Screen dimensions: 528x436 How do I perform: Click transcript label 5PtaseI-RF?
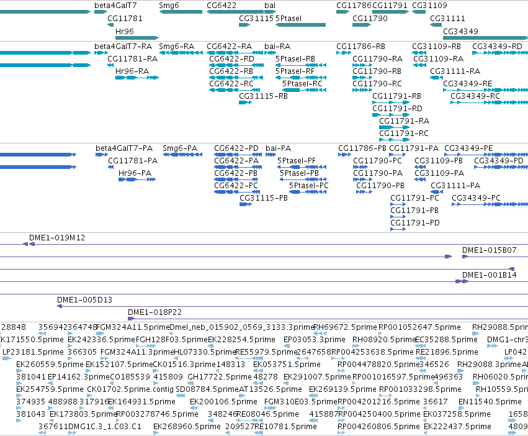(x=295, y=71)
